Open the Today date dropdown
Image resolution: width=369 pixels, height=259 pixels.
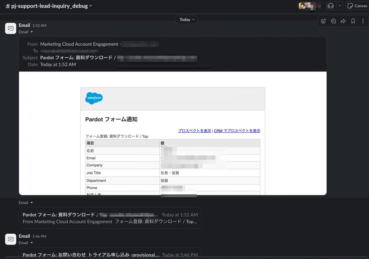(186, 19)
